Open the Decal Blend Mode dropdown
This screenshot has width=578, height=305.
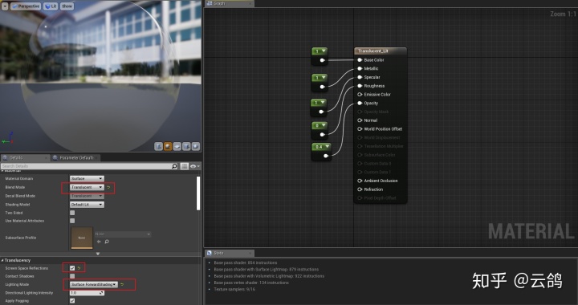pos(87,196)
